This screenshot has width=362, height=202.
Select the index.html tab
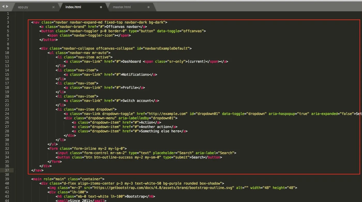click(x=73, y=7)
